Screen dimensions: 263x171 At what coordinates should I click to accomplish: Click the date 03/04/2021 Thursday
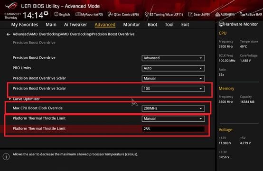click(x=12, y=16)
